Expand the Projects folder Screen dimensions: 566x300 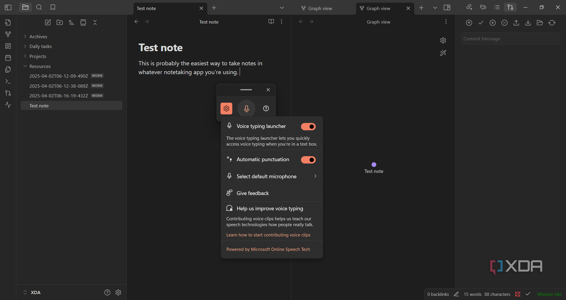[71, 56]
